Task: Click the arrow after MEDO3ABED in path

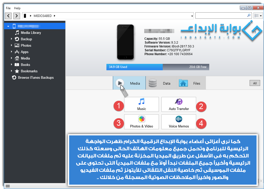Action: (x=54, y=16)
